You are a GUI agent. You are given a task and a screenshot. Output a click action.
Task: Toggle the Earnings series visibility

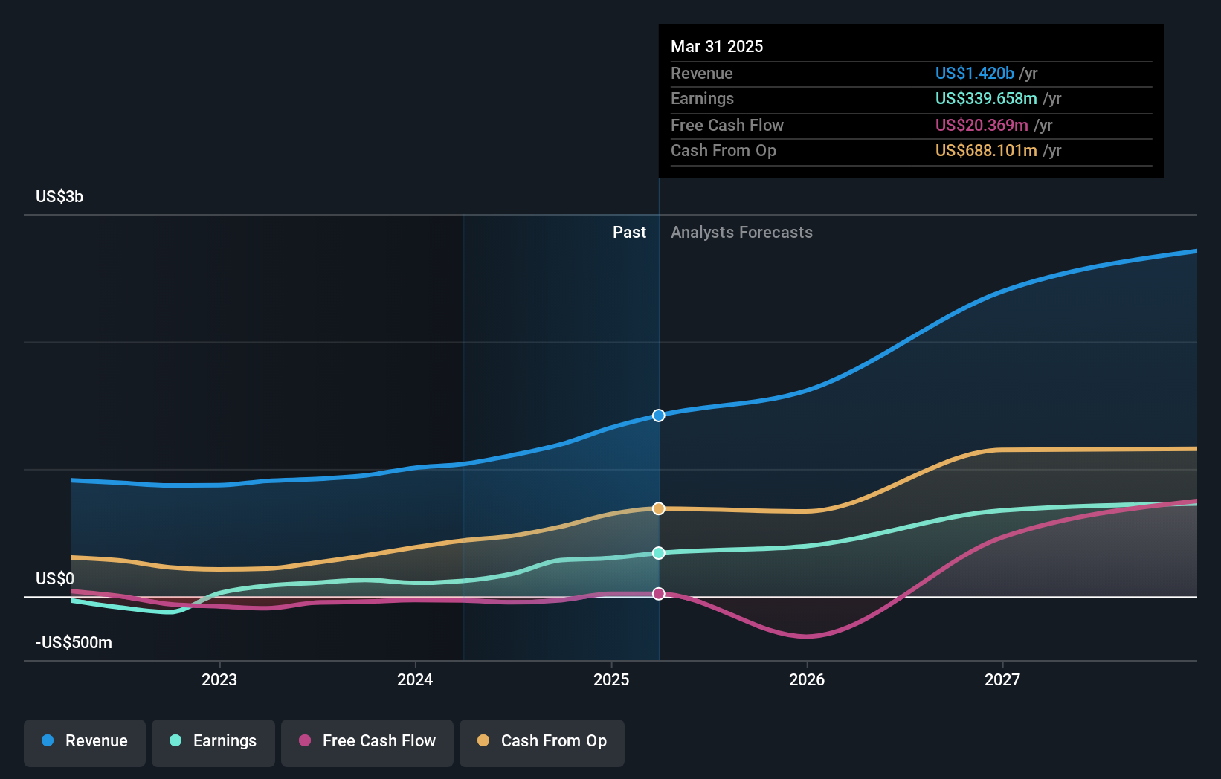(213, 741)
